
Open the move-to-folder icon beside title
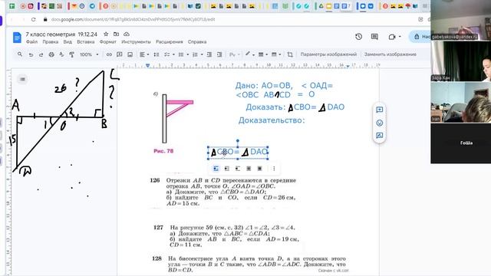[116, 34]
